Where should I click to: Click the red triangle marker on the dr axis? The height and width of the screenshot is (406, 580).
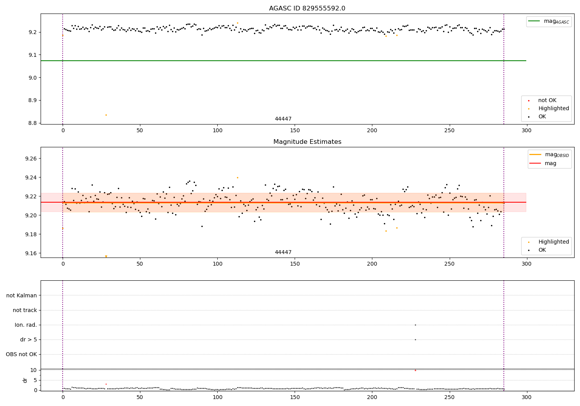click(415, 370)
